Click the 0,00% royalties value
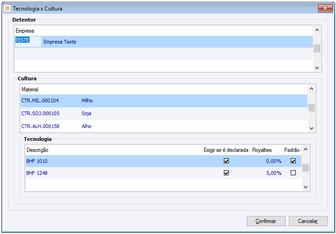The image size is (336, 234). [274, 161]
